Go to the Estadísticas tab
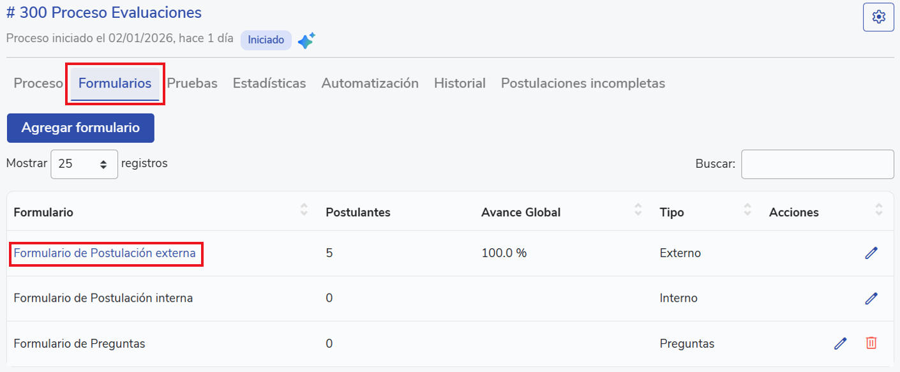This screenshot has width=900, height=372. (x=269, y=84)
